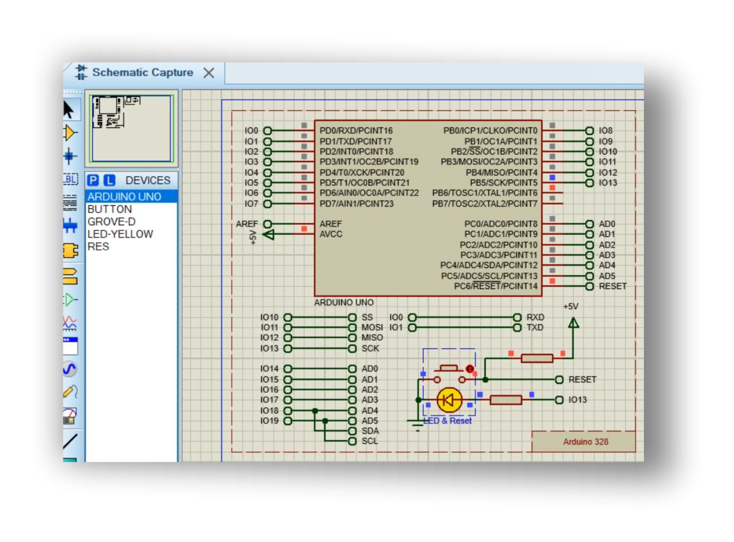Click the DEVICES selector header
Image resolution: width=734 pixels, height=542 pixels.
pos(148,181)
